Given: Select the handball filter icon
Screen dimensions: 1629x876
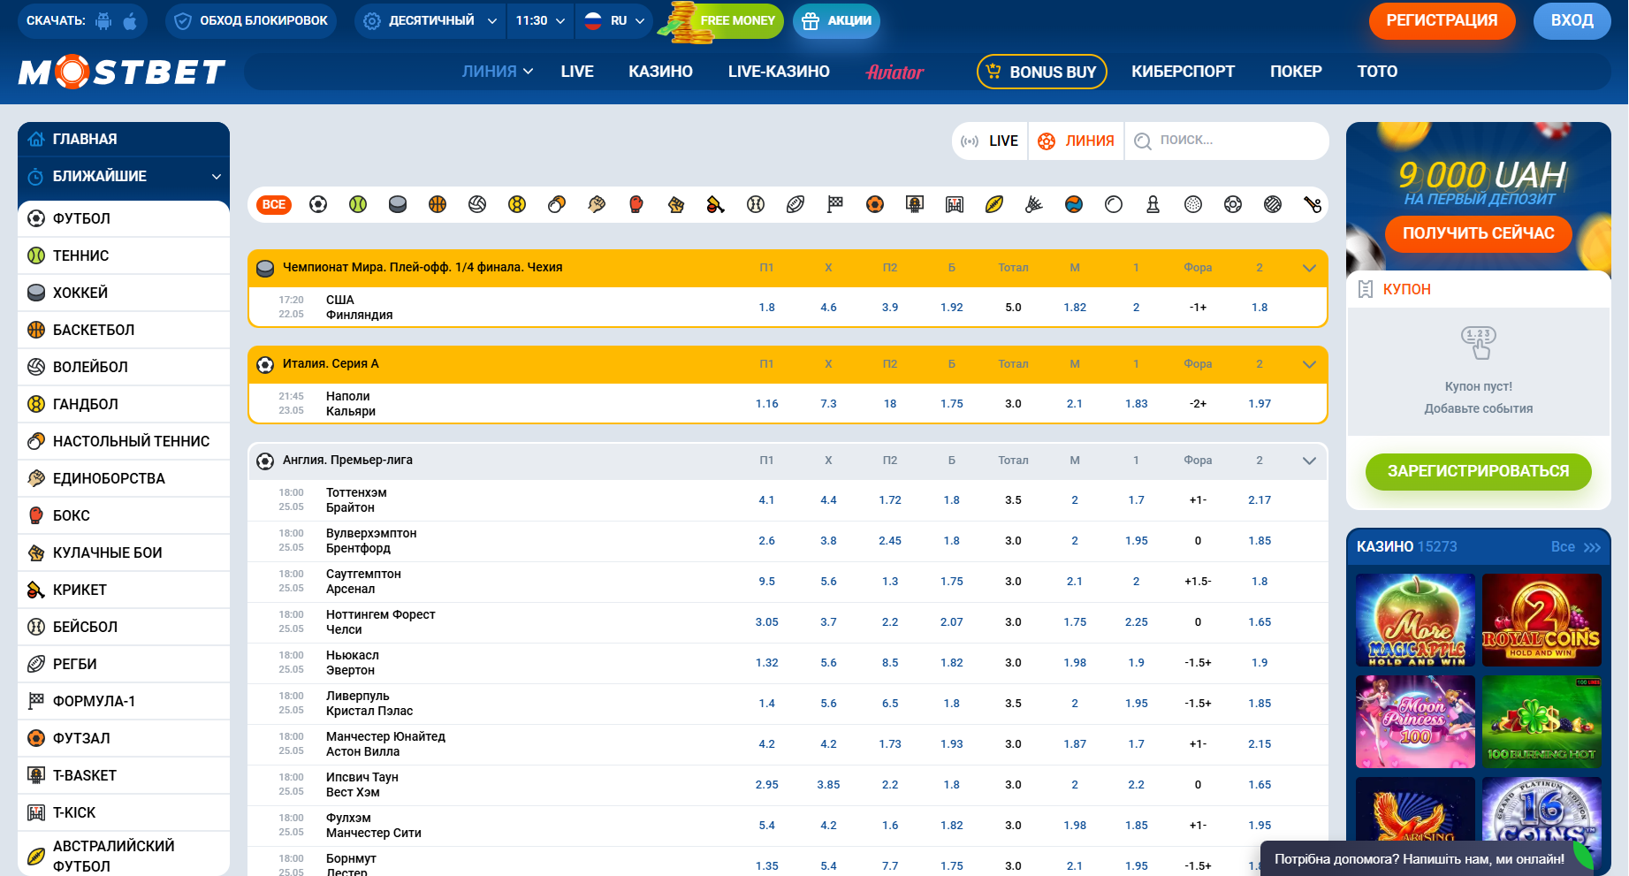Looking at the screenshot, I should [517, 204].
